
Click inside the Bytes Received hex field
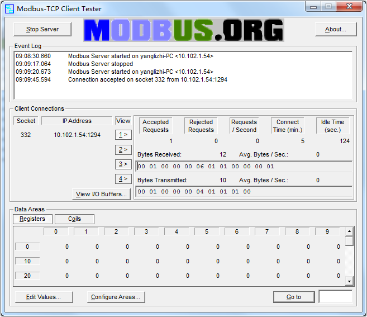tap(244, 167)
